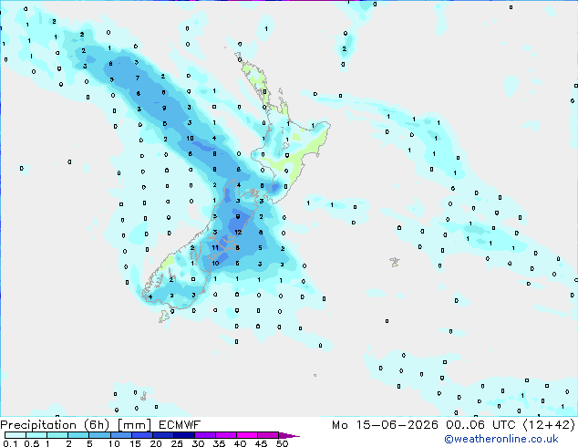Click the legend scale label '0.5'

pos(32,443)
